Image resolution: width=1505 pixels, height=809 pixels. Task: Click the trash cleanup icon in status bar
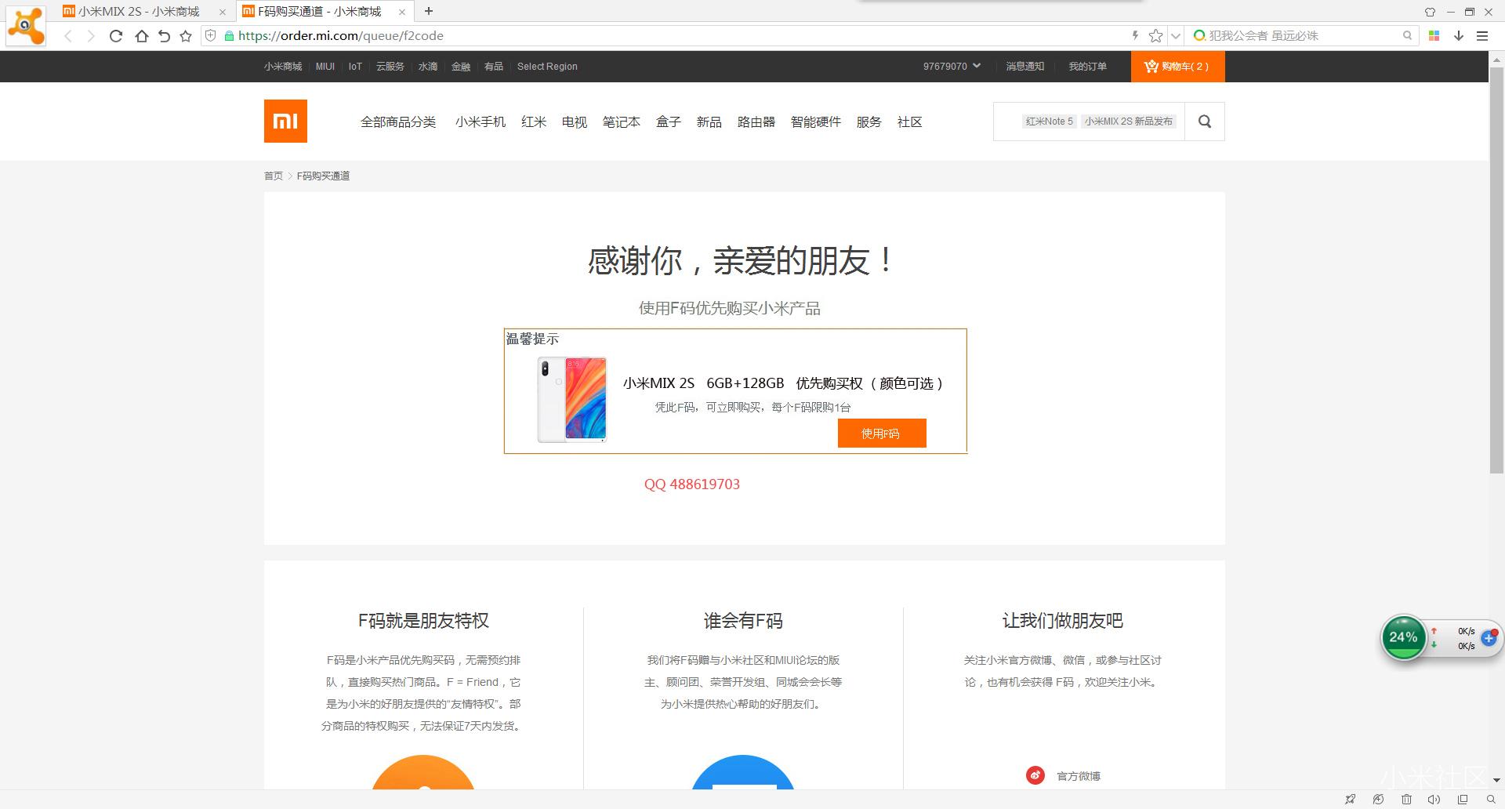click(1405, 799)
